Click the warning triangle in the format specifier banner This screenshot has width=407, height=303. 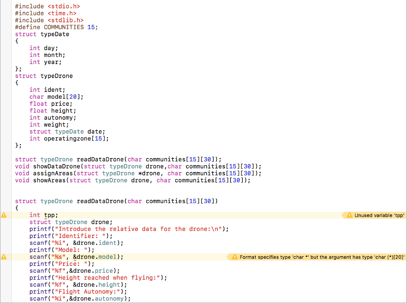234,257
